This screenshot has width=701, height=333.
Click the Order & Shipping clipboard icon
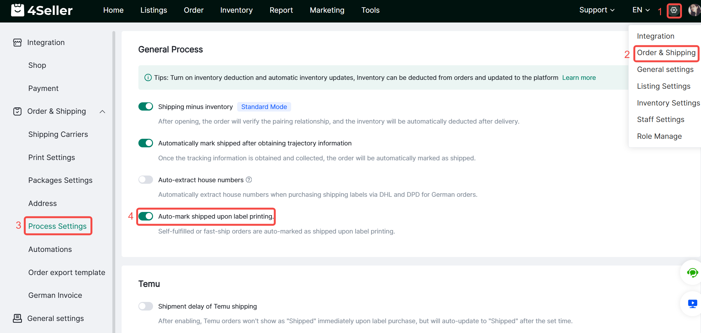pos(17,112)
